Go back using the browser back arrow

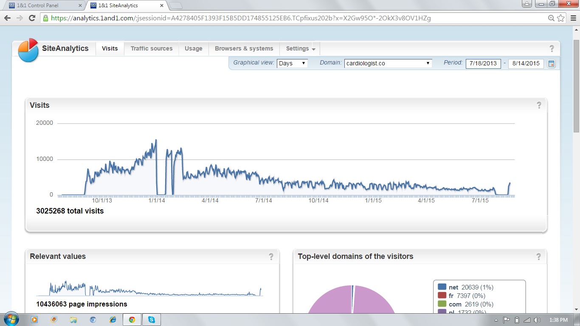(x=7, y=18)
